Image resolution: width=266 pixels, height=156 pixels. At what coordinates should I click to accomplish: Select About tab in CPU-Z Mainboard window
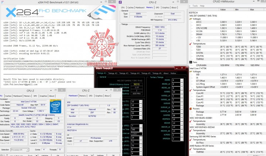(107, 96)
